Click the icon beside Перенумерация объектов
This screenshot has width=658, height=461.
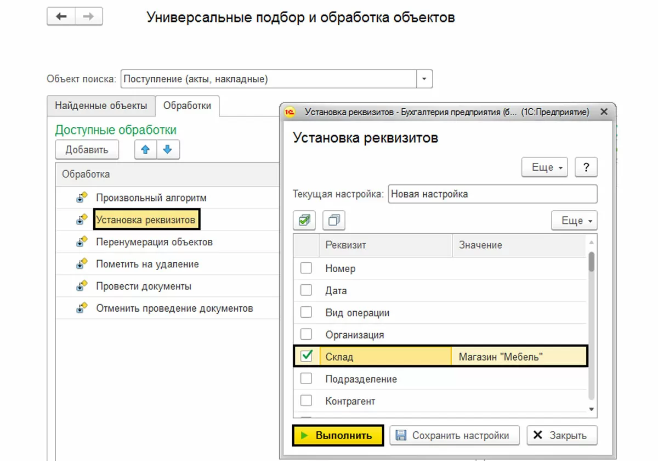(x=82, y=241)
